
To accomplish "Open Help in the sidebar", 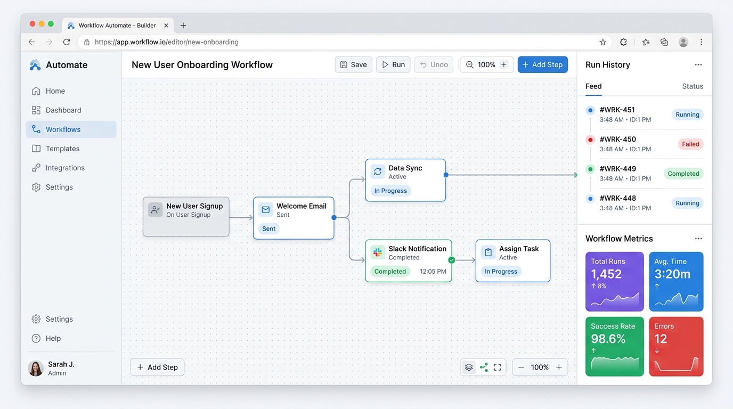I will tap(71, 338).
